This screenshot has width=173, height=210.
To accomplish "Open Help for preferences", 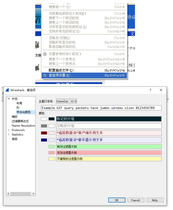I will point(155,200).
